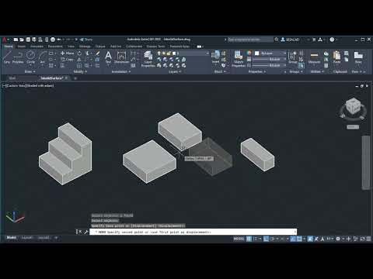The width and height of the screenshot is (373, 279).
Task: Select the Circle tool
Action: [x=30, y=57]
